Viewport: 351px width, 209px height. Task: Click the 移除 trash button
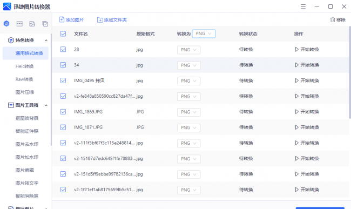(x=338, y=19)
